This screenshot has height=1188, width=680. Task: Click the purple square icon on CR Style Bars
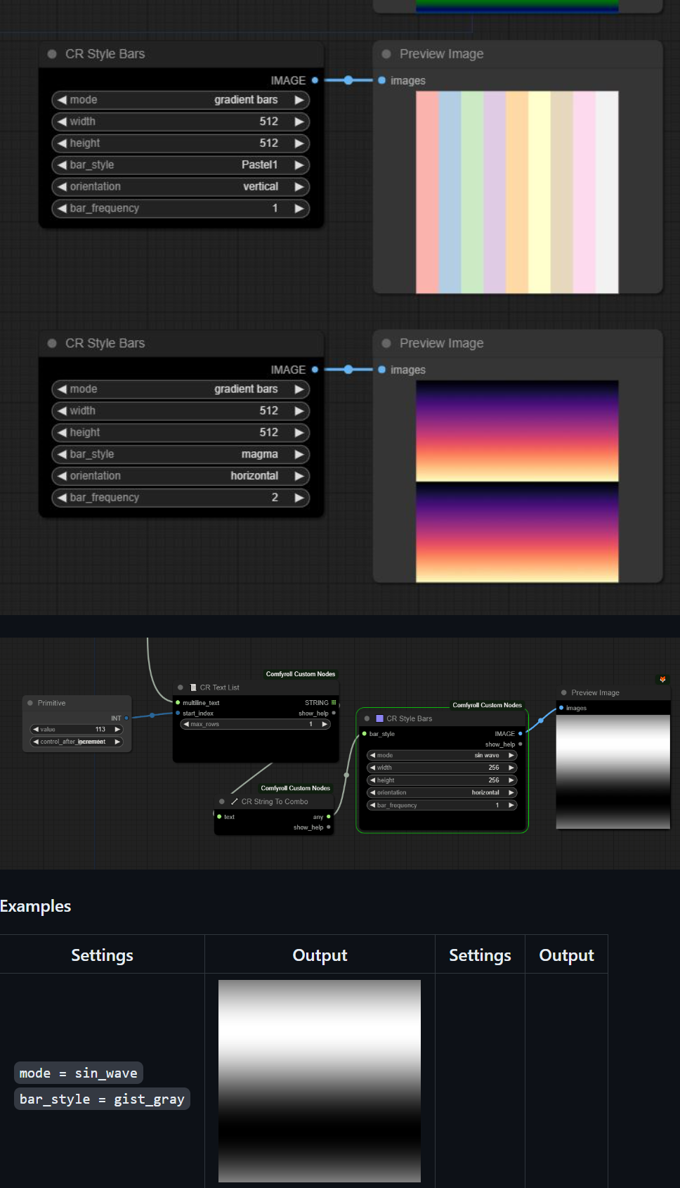(x=380, y=718)
